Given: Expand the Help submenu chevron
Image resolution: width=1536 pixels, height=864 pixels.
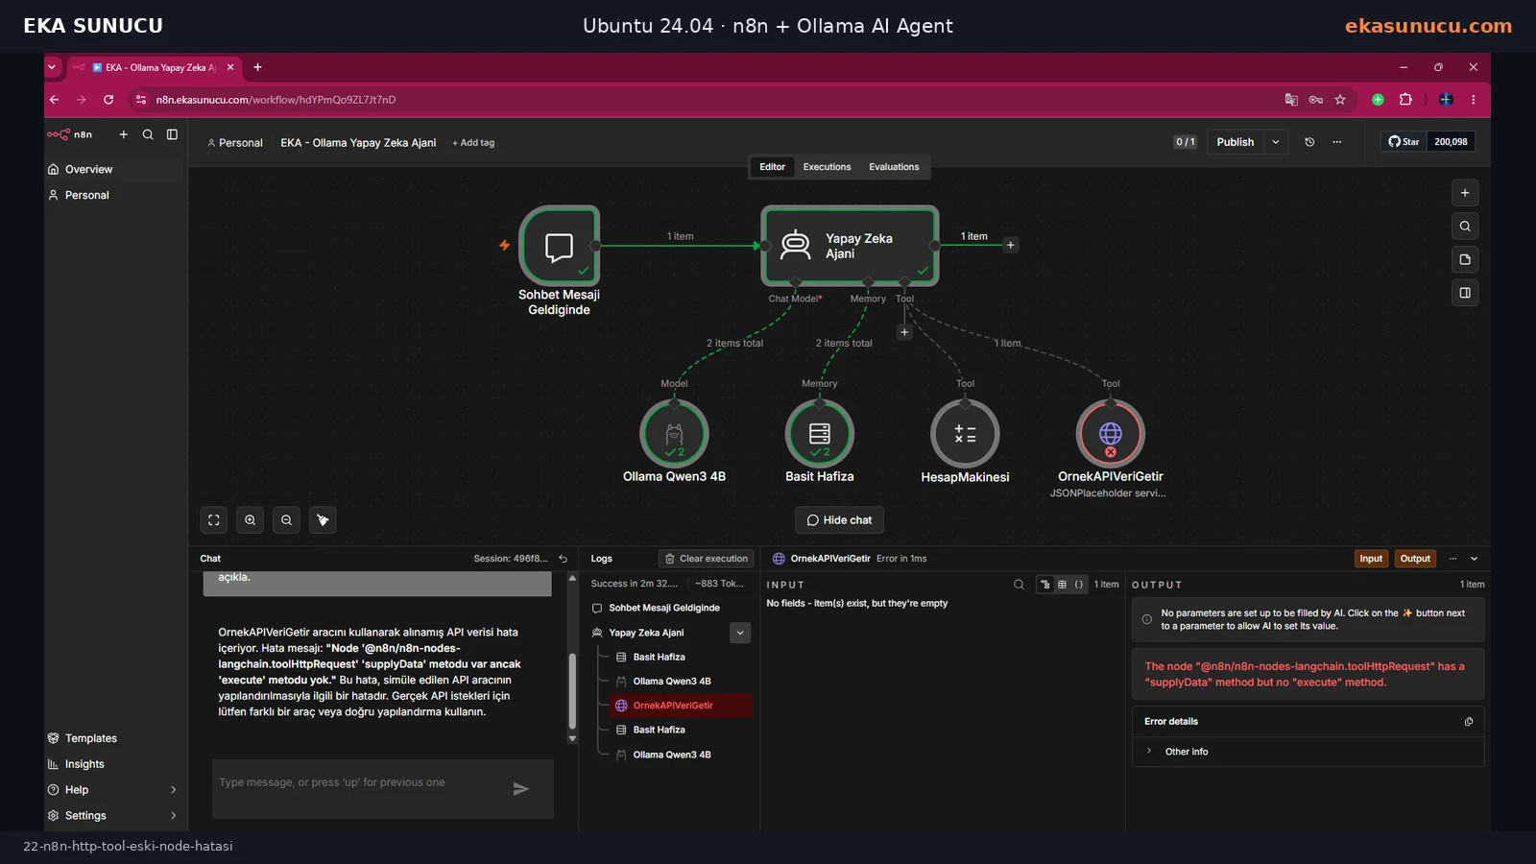Looking at the screenshot, I should pyautogui.click(x=174, y=790).
